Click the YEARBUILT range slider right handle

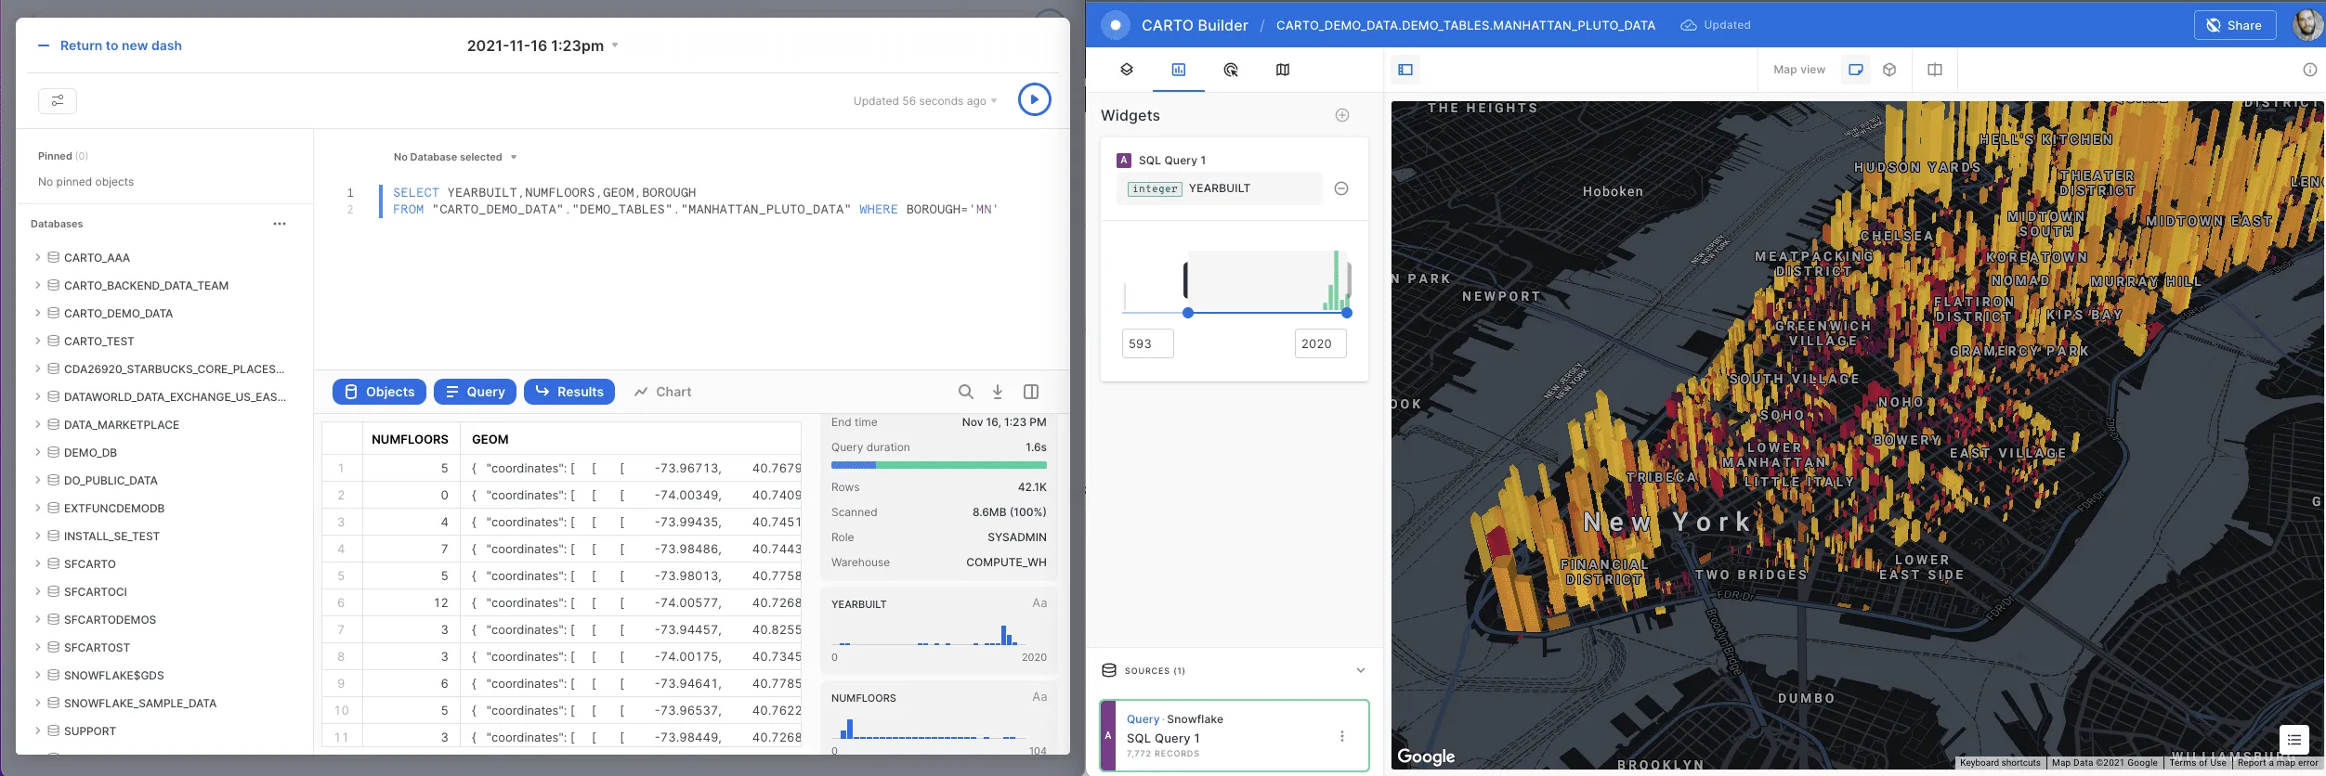pos(1347,313)
